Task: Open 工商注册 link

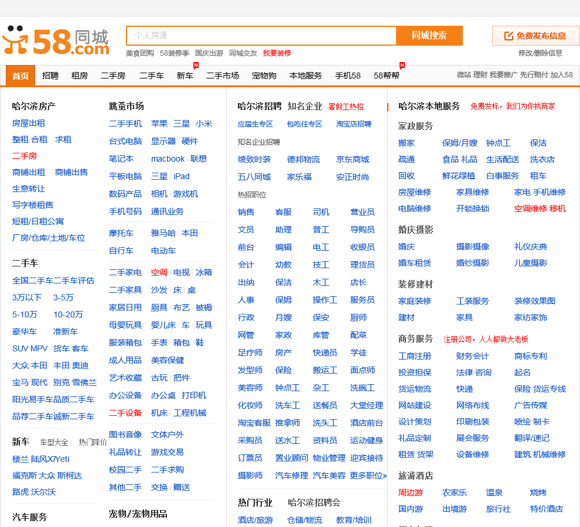Action: point(415,356)
